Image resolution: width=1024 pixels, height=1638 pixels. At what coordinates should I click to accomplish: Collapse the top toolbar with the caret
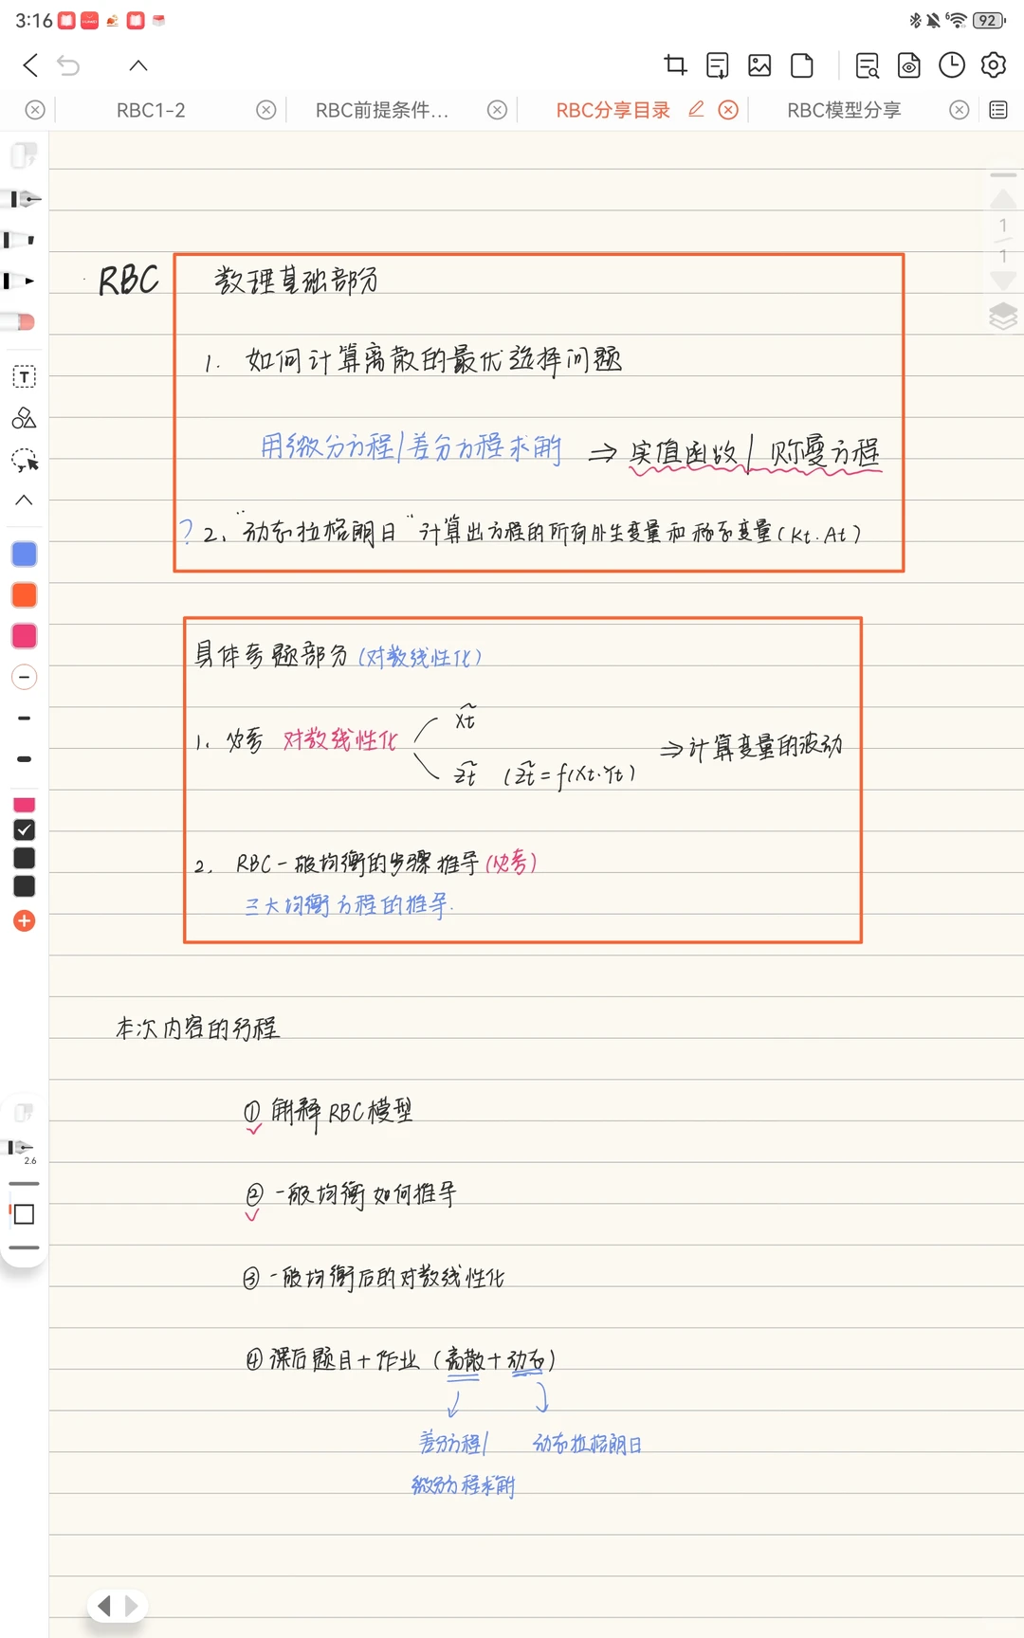pyautogui.click(x=138, y=65)
